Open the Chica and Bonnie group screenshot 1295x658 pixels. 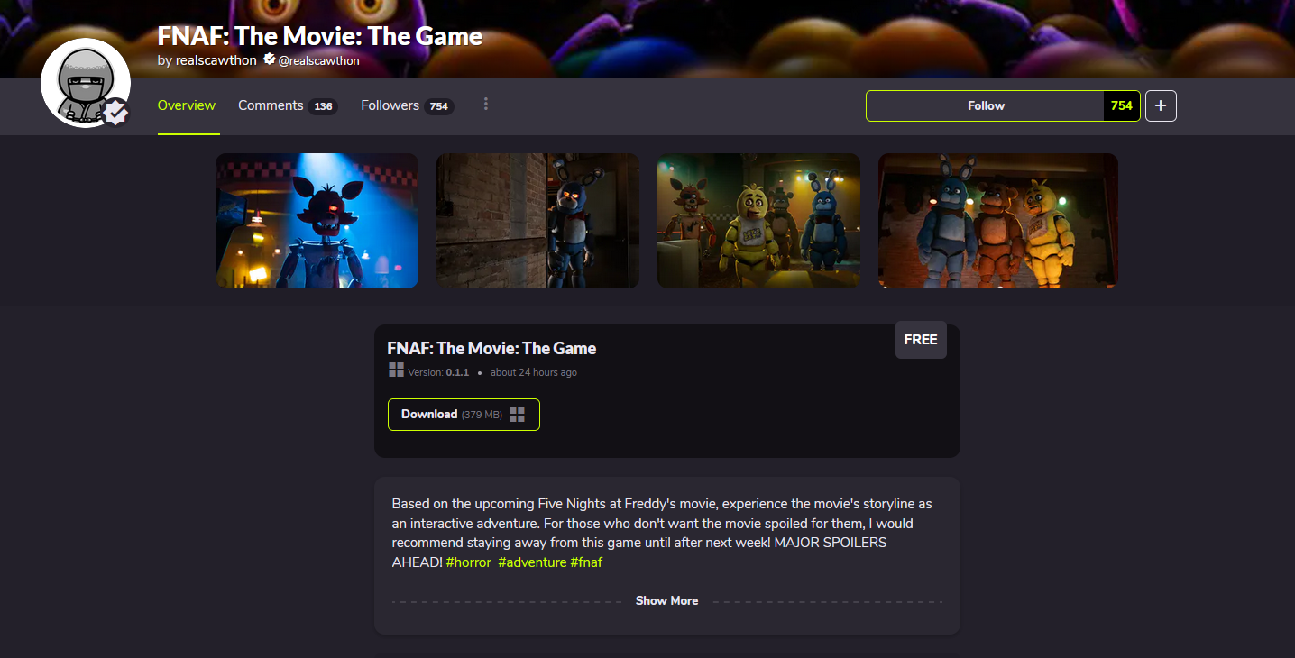point(758,221)
